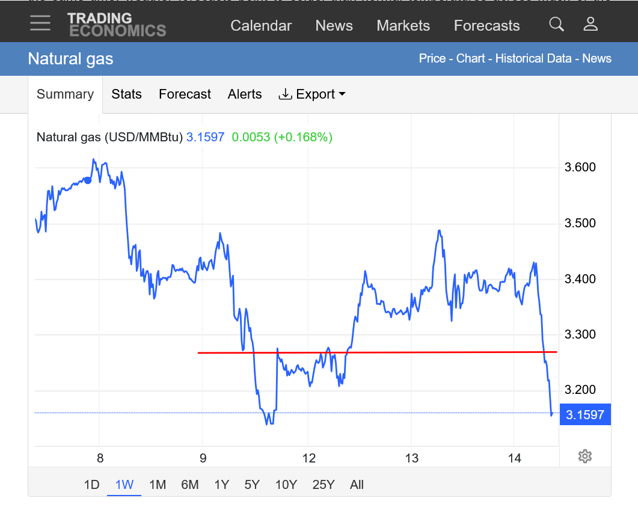Image resolution: width=638 pixels, height=519 pixels.
Task: Show All historical data range
Action: click(x=357, y=485)
